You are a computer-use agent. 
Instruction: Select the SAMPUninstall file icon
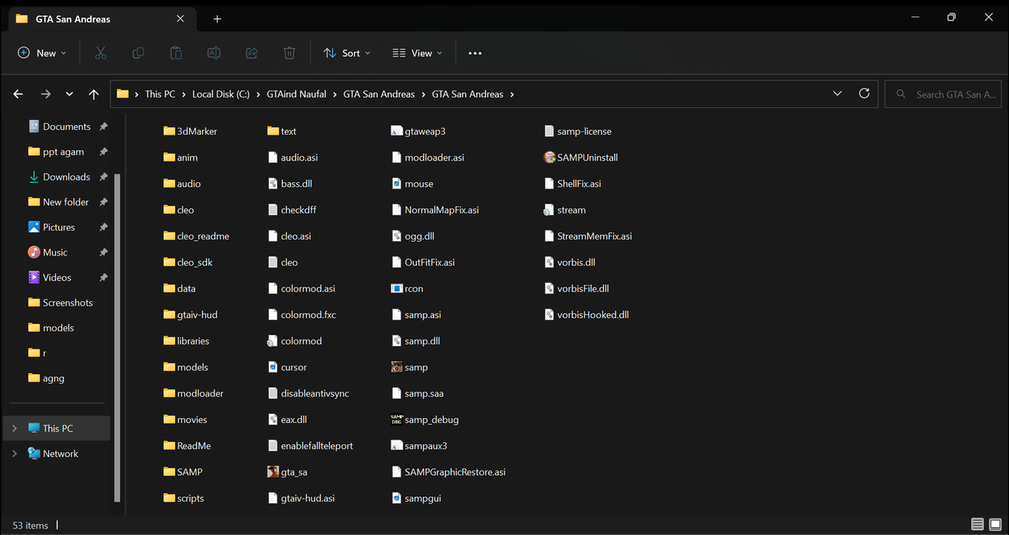(549, 158)
